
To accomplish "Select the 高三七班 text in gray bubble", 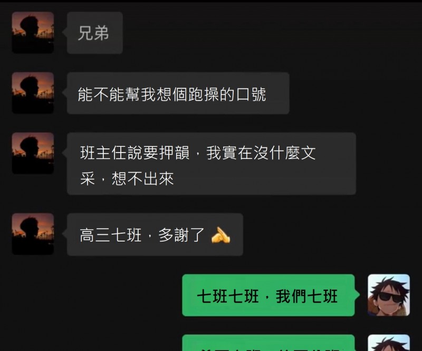I will 111,235.
